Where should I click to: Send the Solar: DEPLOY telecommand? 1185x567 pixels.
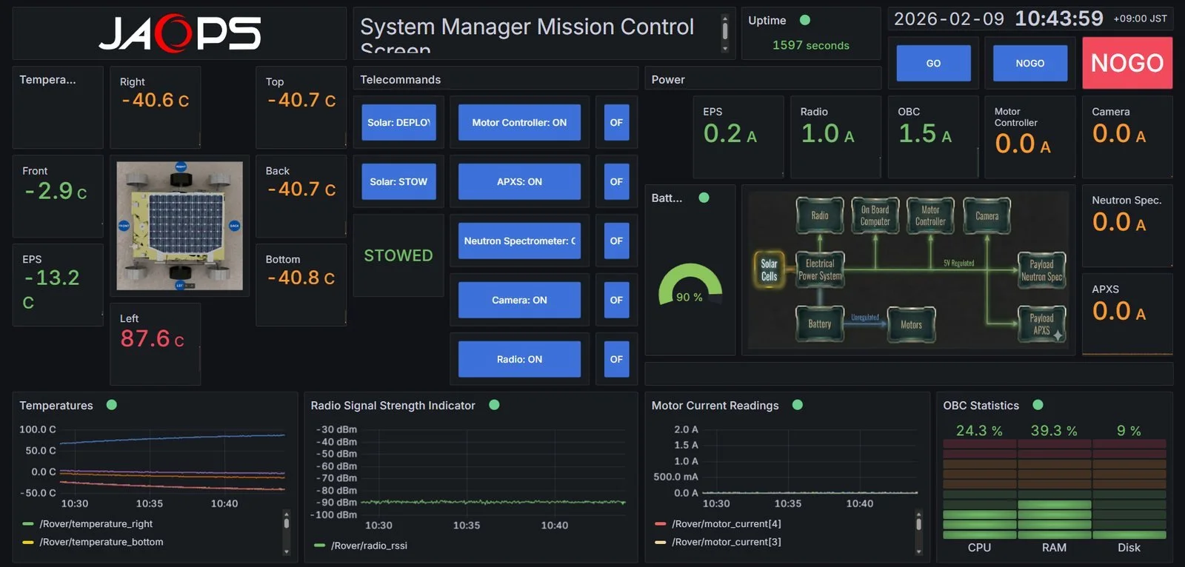click(x=398, y=122)
